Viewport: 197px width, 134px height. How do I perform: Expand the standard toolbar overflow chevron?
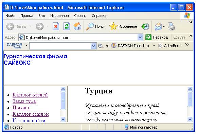coord(191,22)
